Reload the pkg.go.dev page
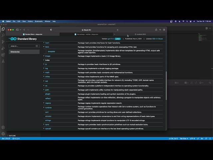Image resolution: width=213 pixels, height=160 pixels. pos(117,30)
